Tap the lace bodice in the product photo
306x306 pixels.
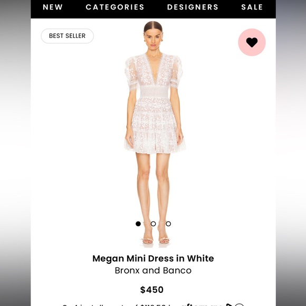[153, 71]
